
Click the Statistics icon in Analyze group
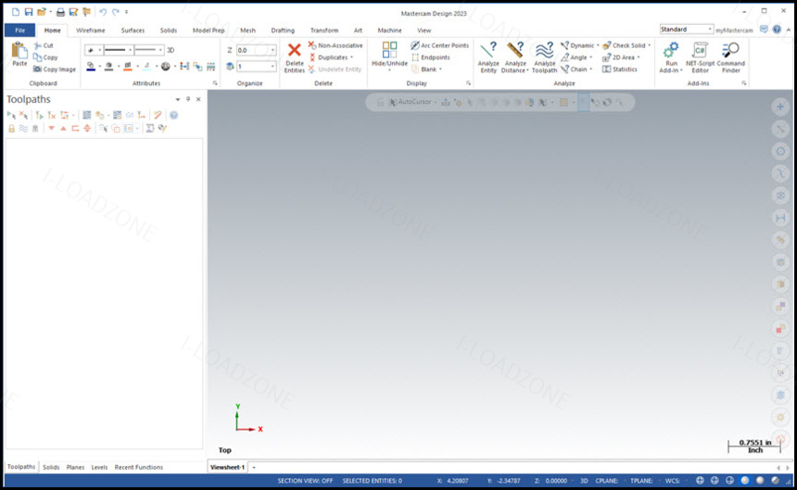coord(606,69)
